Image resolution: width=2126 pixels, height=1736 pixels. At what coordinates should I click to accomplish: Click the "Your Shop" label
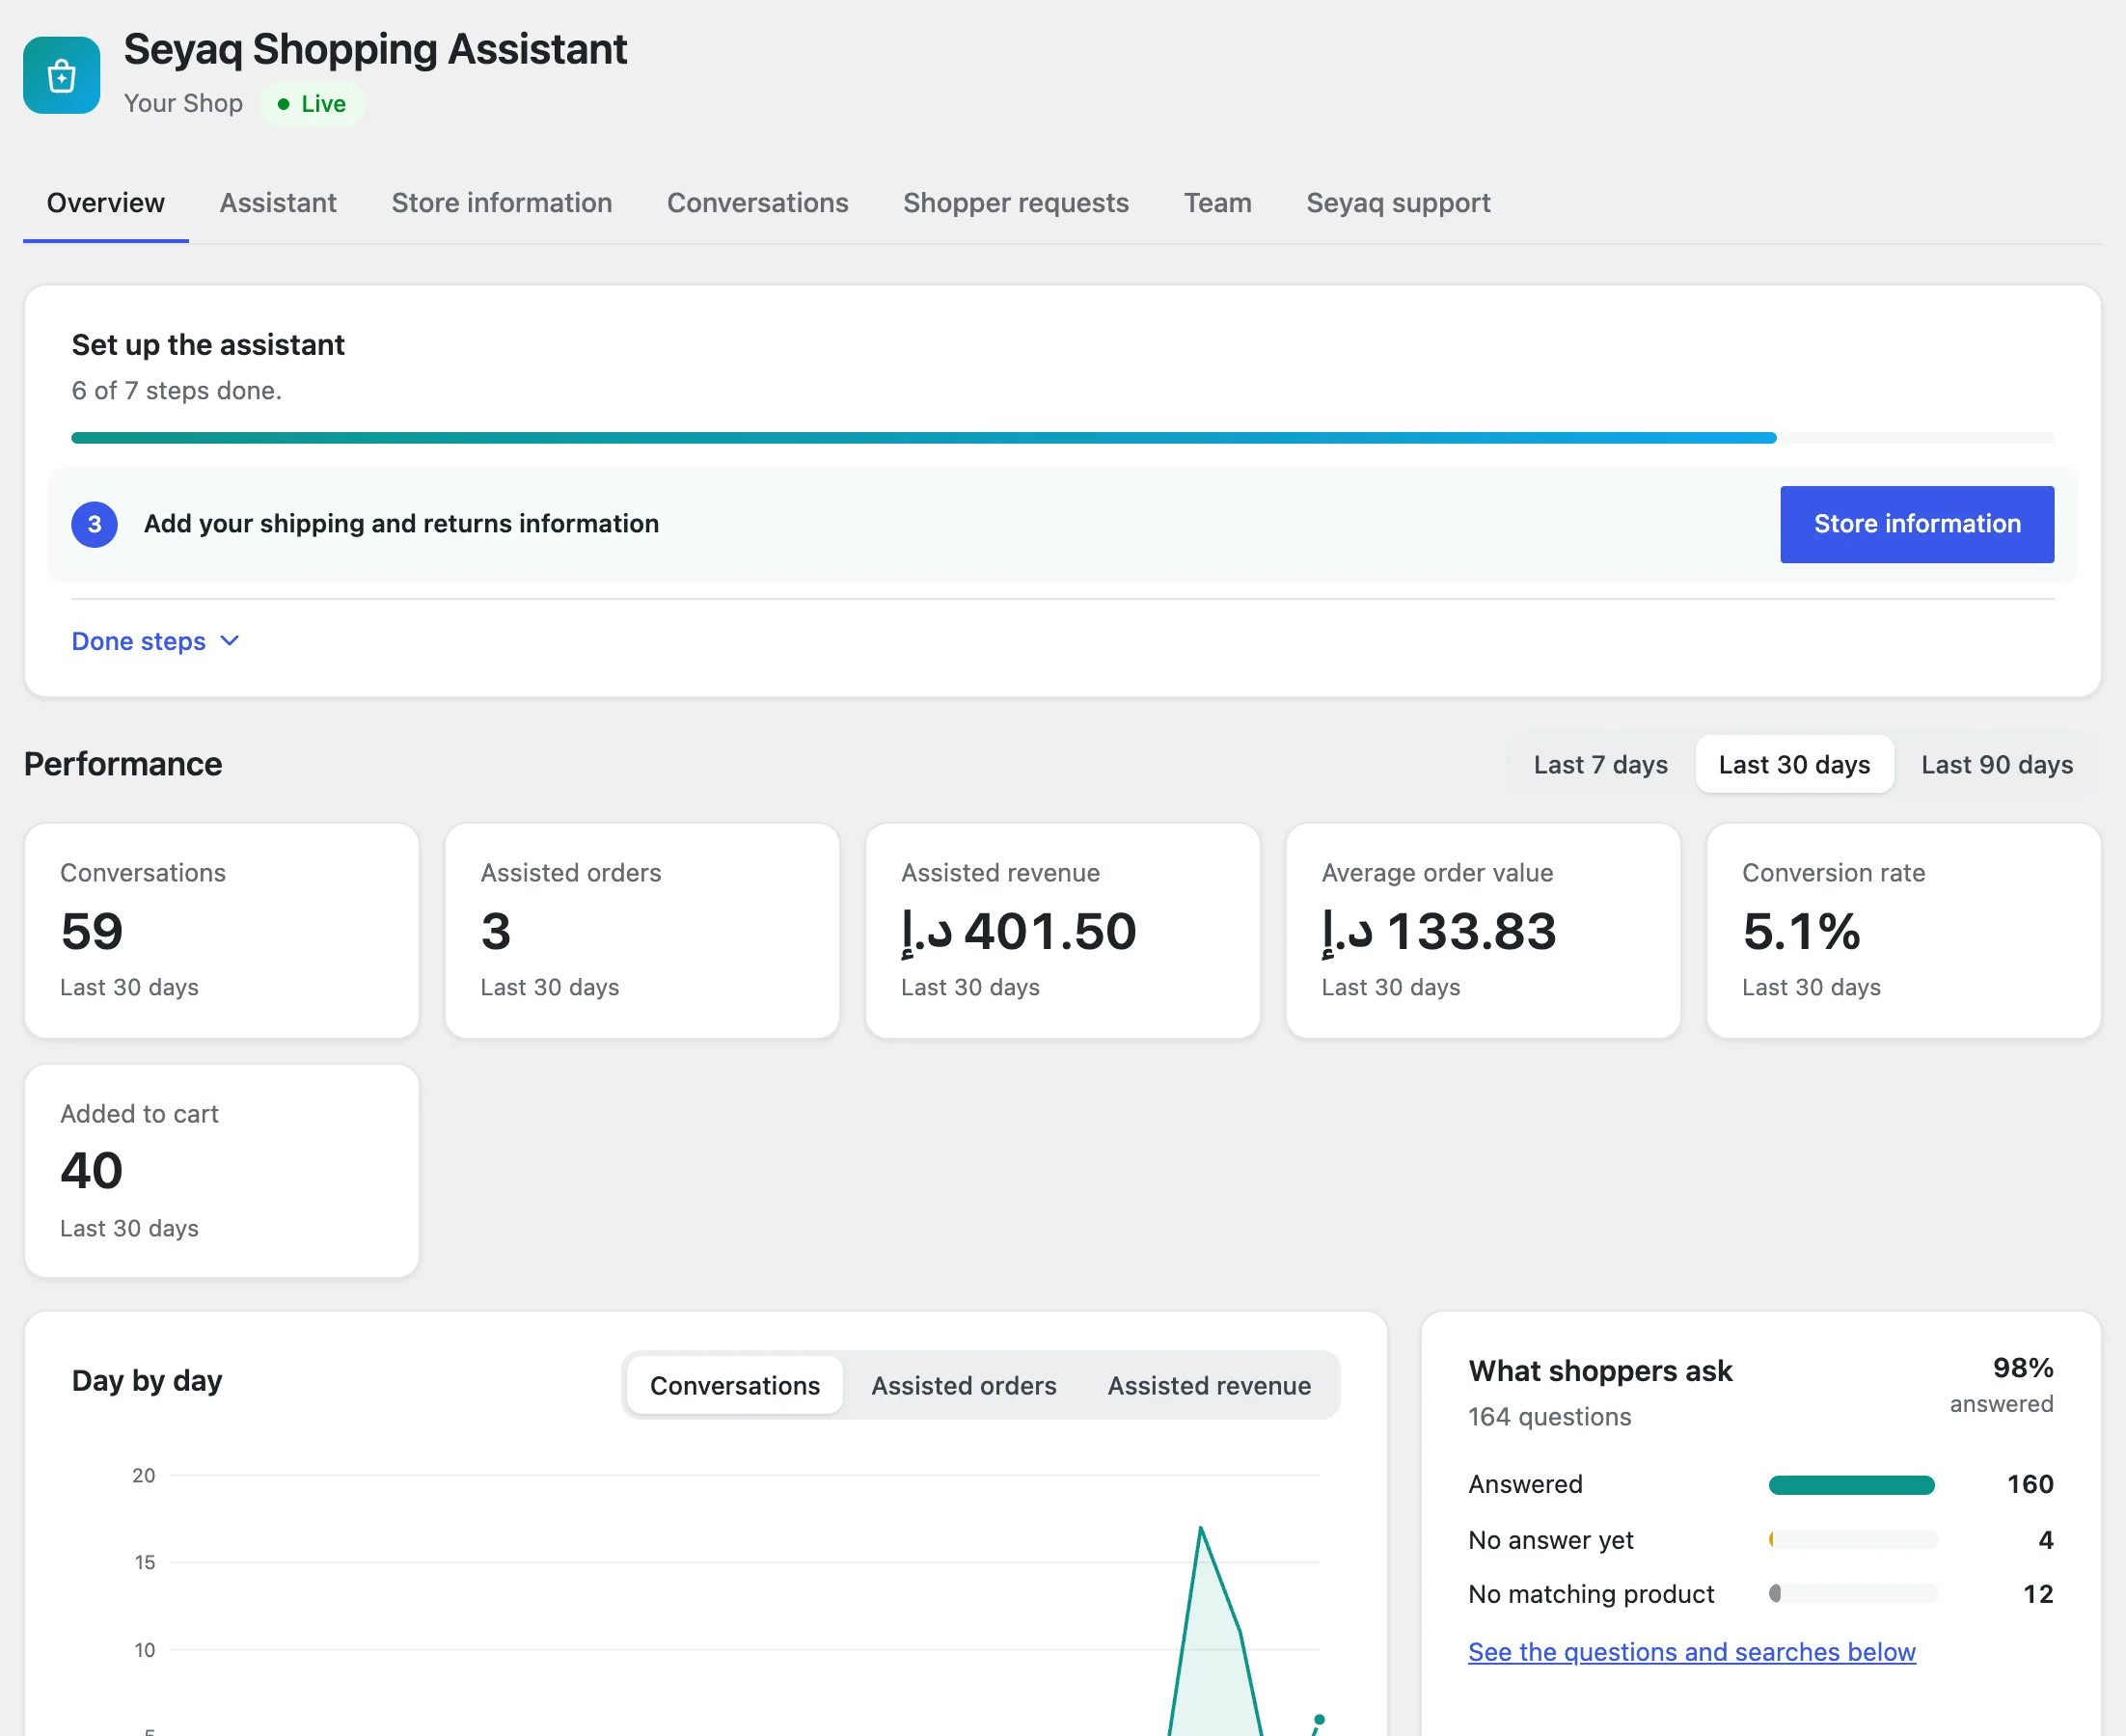pyautogui.click(x=183, y=104)
